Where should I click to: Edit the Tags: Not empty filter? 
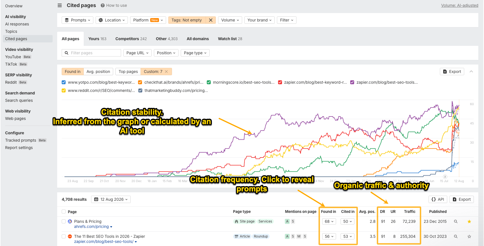(187, 20)
